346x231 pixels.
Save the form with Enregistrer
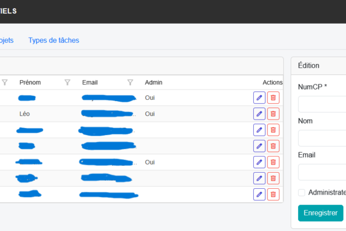321,213
